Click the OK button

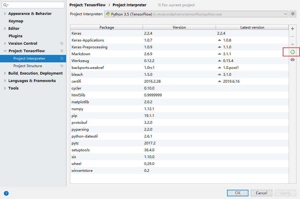238,193
